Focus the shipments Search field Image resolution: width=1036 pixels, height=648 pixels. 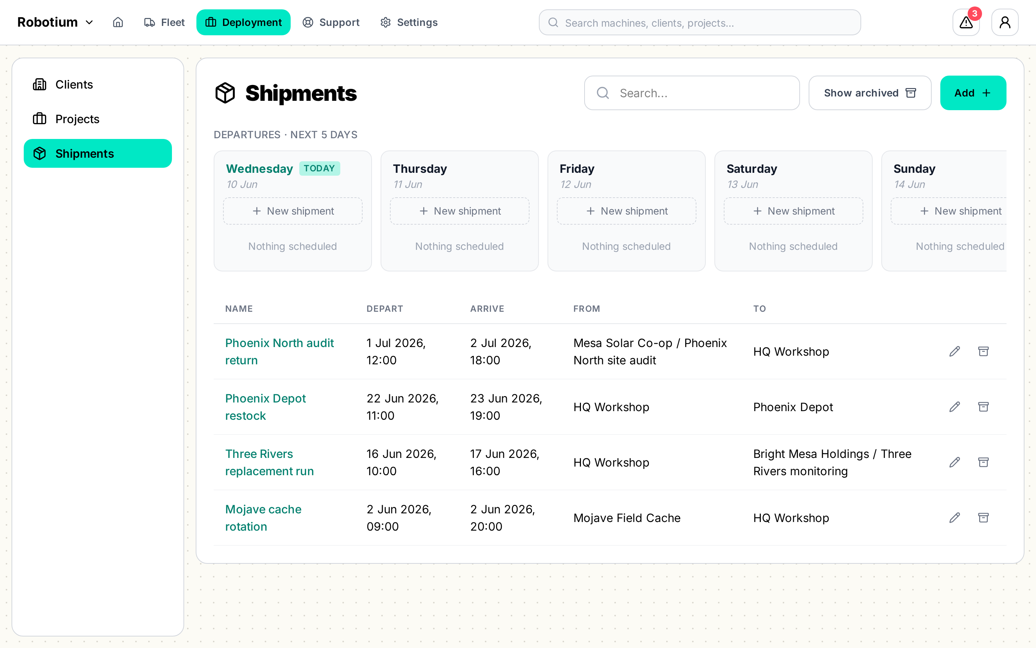[692, 93]
